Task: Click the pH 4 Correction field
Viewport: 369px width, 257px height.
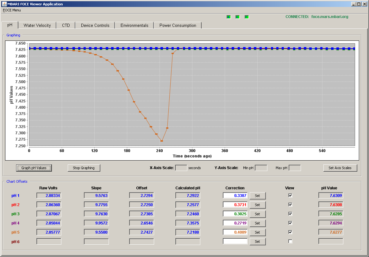Action: tap(235, 223)
